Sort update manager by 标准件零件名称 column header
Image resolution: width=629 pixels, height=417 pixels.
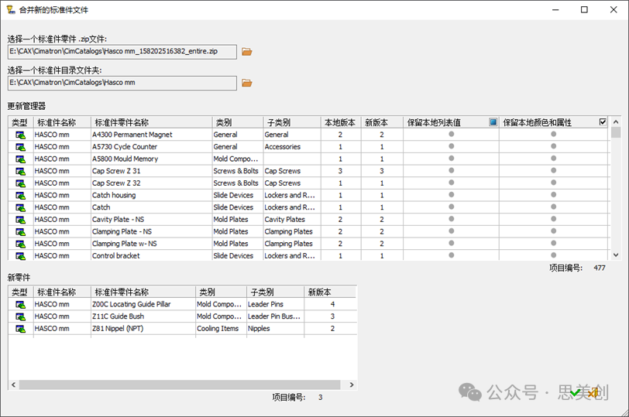152,122
